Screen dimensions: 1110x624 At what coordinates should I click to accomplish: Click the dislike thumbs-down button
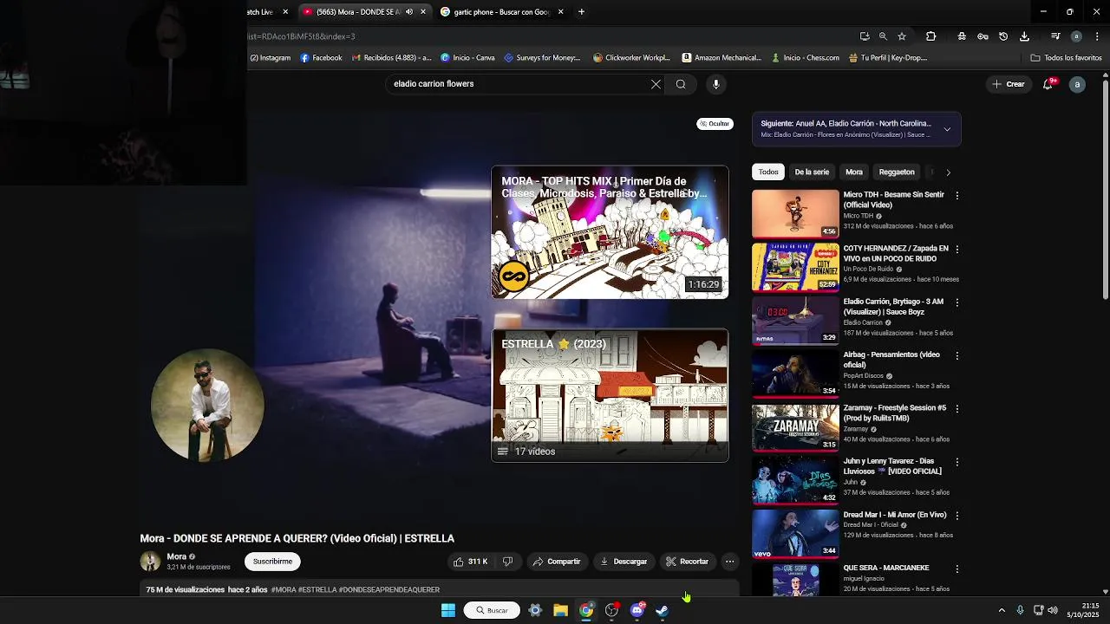pos(507,562)
